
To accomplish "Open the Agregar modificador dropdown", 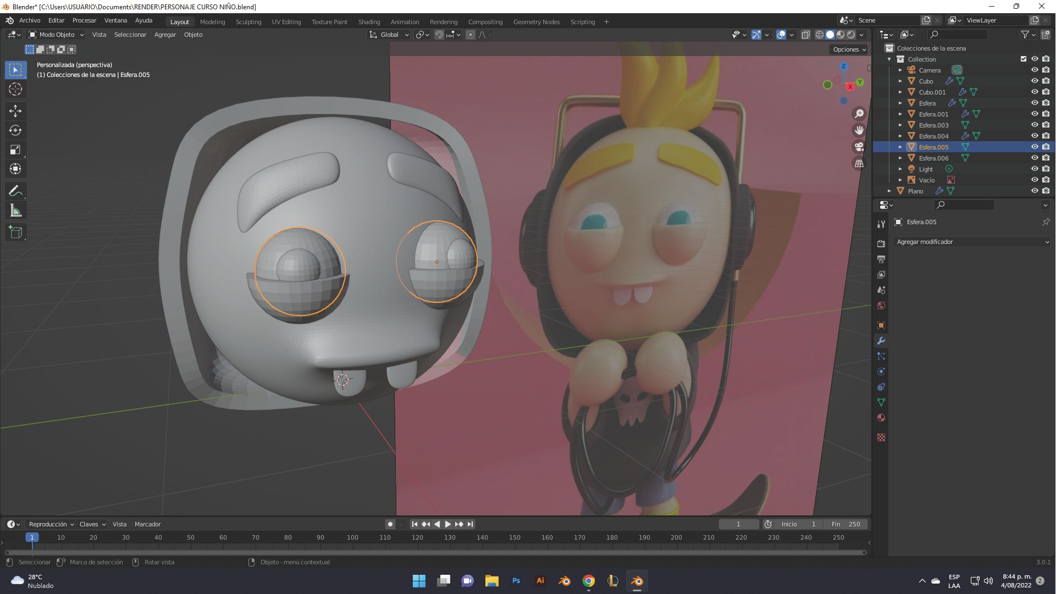I will (972, 242).
